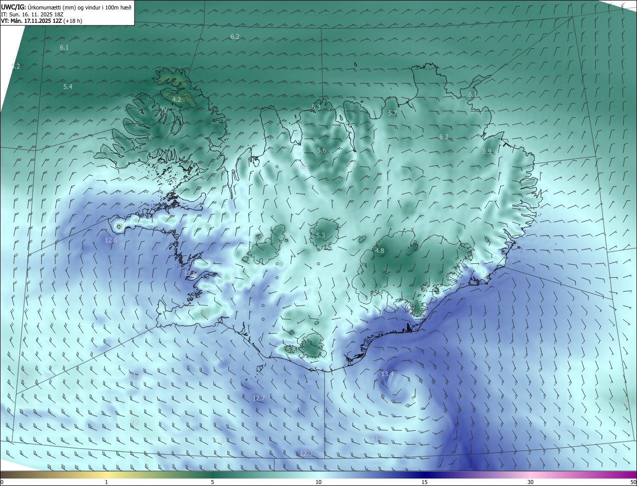
Task: Click the colorbar tick label 1
Action: [106, 482]
